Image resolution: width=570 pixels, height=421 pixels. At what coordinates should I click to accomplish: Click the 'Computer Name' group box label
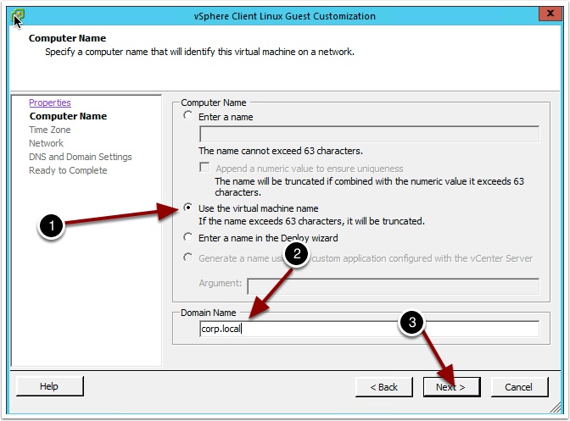[x=214, y=102]
